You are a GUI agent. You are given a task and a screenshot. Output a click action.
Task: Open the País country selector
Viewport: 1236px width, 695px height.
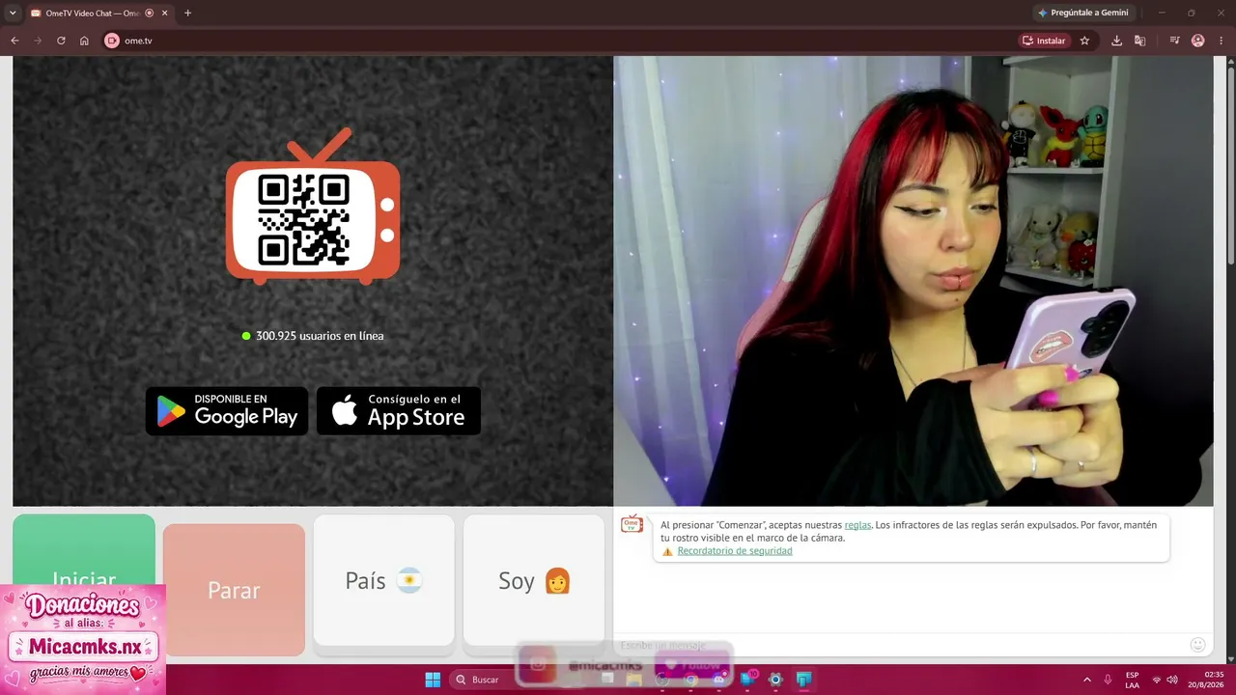pos(384,580)
